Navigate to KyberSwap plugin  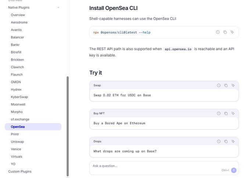(19, 97)
